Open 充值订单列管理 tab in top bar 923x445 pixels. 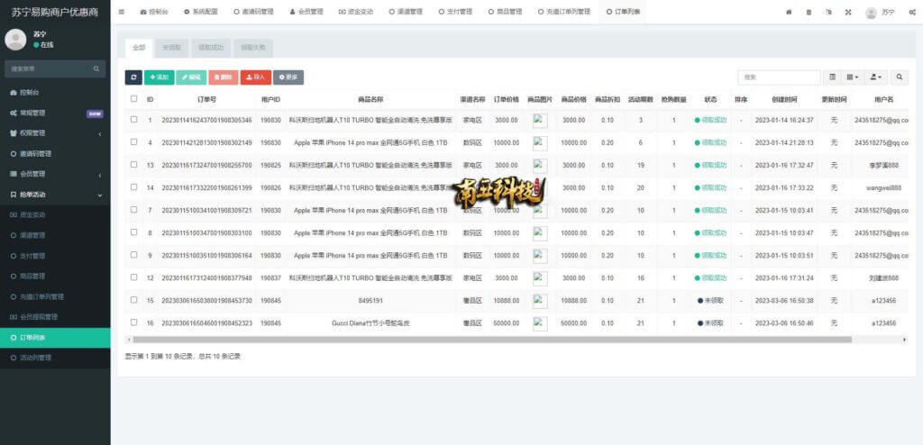[x=564, y=12]
